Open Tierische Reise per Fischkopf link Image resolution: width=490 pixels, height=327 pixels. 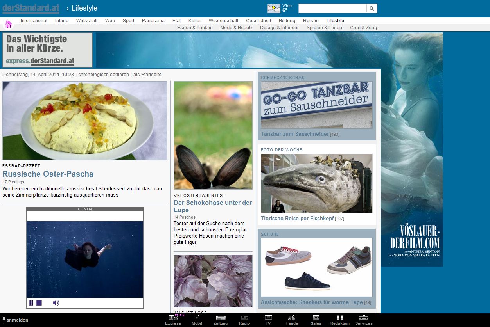point(297,219)
